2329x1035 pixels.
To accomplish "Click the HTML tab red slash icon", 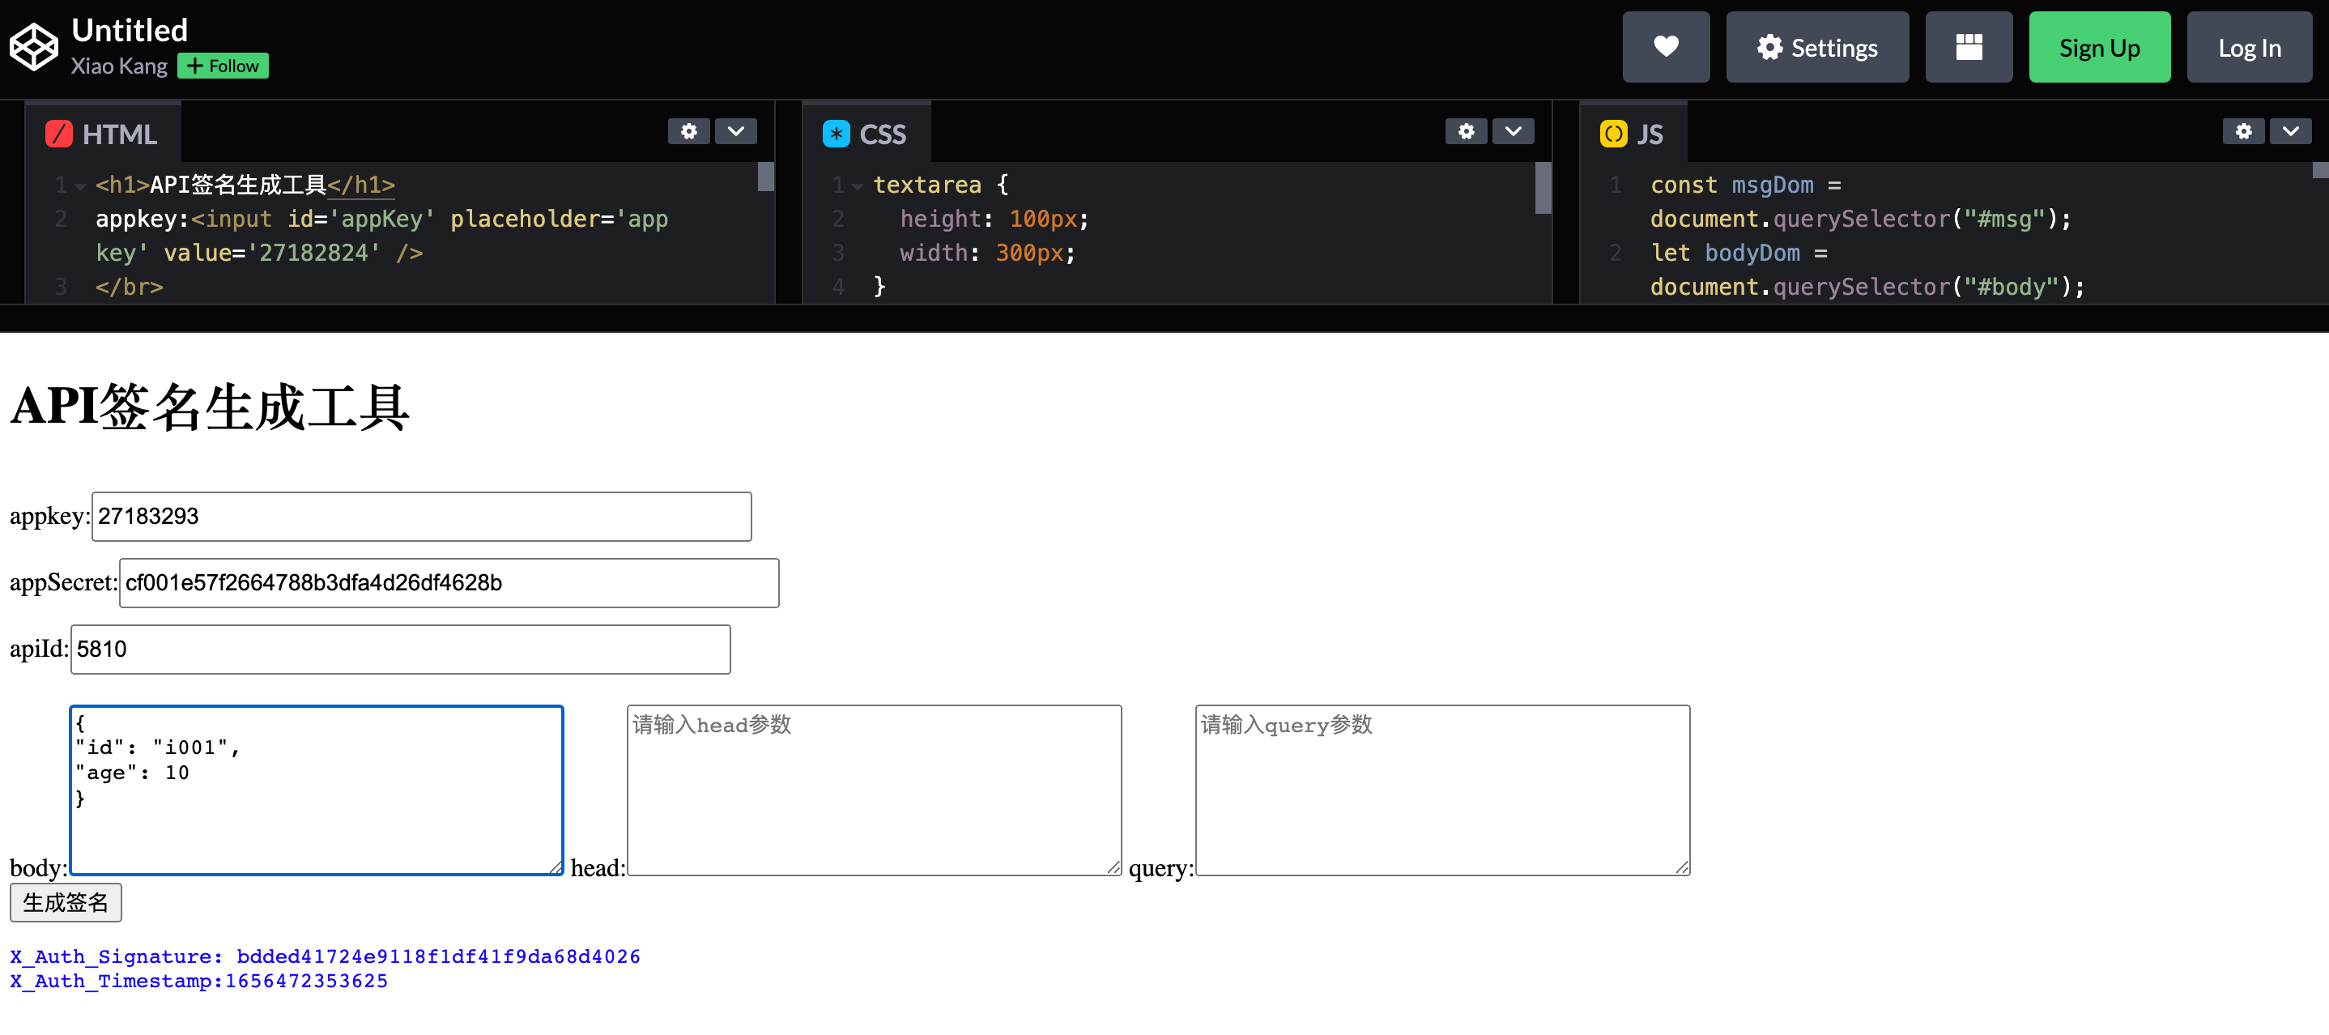I will coord(59,134).
